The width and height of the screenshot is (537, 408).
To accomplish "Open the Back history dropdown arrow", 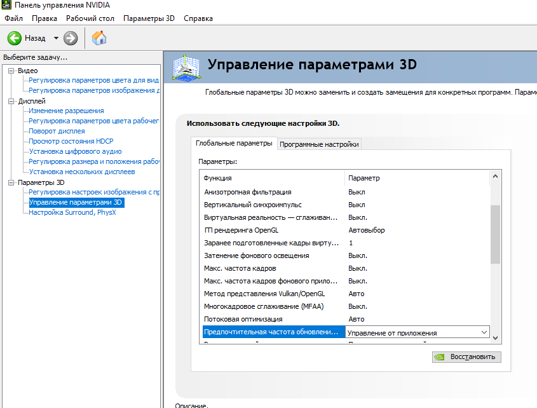I will click(x=56, y=38).
